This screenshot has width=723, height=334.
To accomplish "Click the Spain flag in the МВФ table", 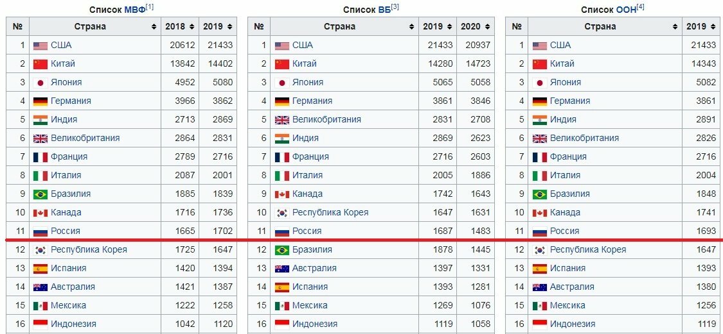I will click(x=40, y=269).
